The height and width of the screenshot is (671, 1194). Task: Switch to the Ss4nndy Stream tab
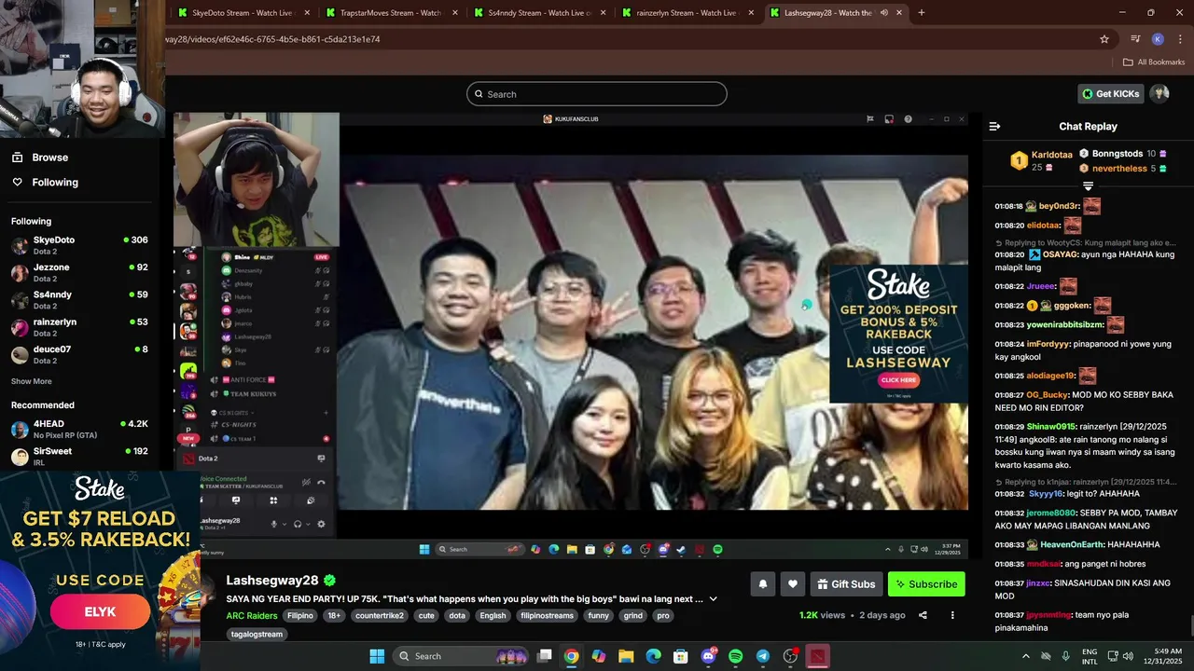[538, 13]
